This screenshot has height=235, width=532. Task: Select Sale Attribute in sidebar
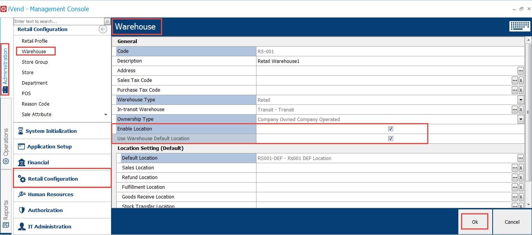coord(37,115)
